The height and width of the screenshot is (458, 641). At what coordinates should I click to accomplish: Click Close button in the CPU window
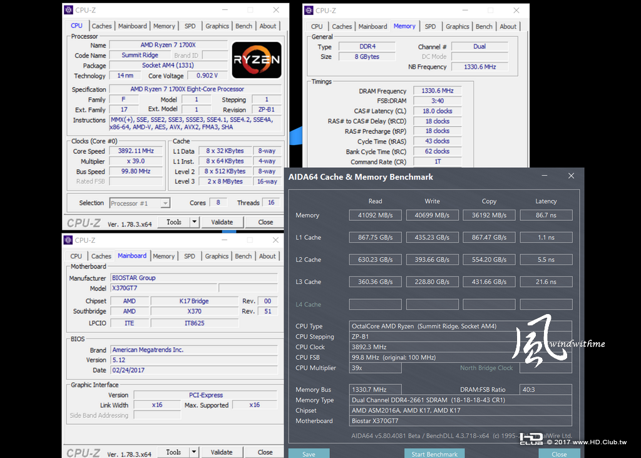pos(265,222)
